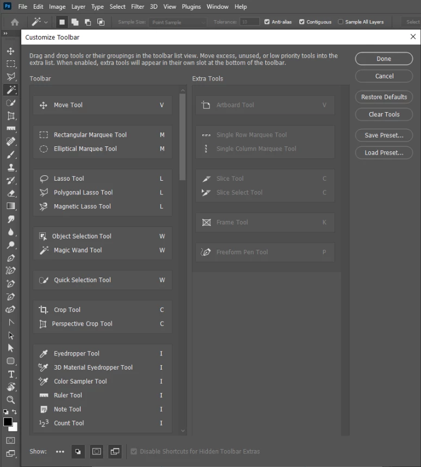Select the Eraser tool icon
This screenshot has height=467, width=421.
point(11,193)
